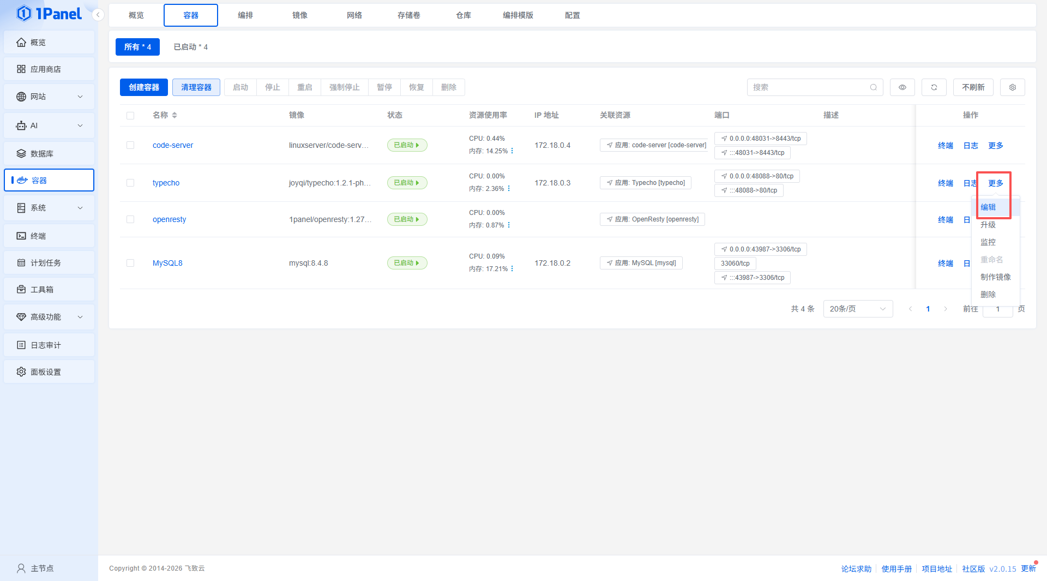Choose 监控 from the more menu

coord(988,242)
